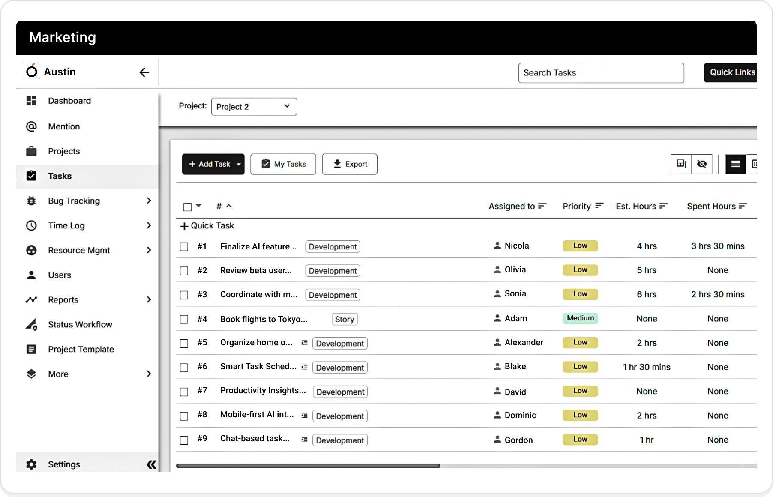Screen dimensions: 773x497
Task: Open Projects in the sidebar menu
Action: tap(64, 151)
